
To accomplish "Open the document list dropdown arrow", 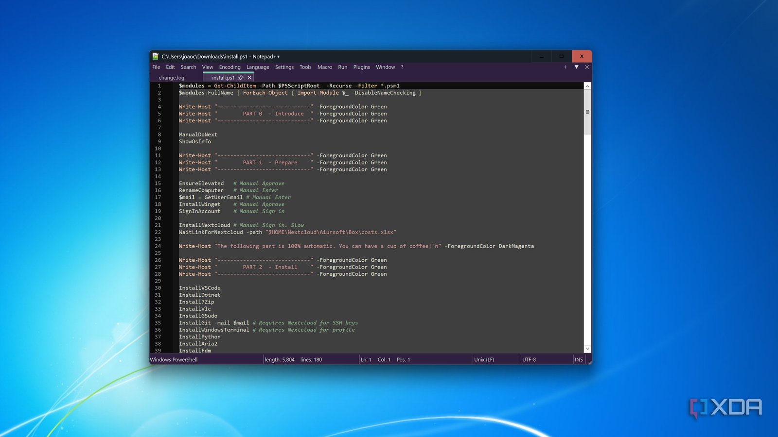I will coord(576,67).
